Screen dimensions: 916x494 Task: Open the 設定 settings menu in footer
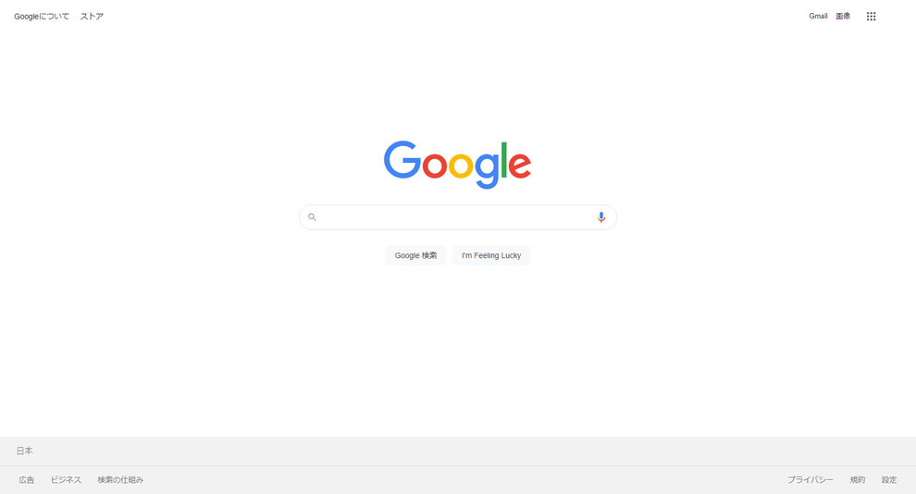tap(889, 480)
